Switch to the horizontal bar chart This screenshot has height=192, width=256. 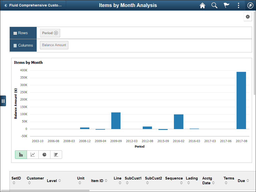(56, 154)
